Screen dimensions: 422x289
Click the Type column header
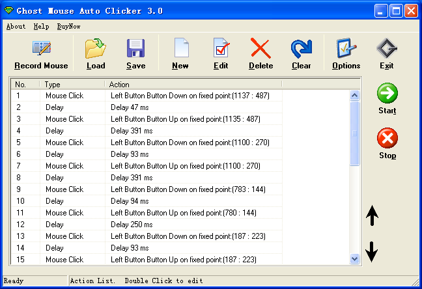coord(72,84)
